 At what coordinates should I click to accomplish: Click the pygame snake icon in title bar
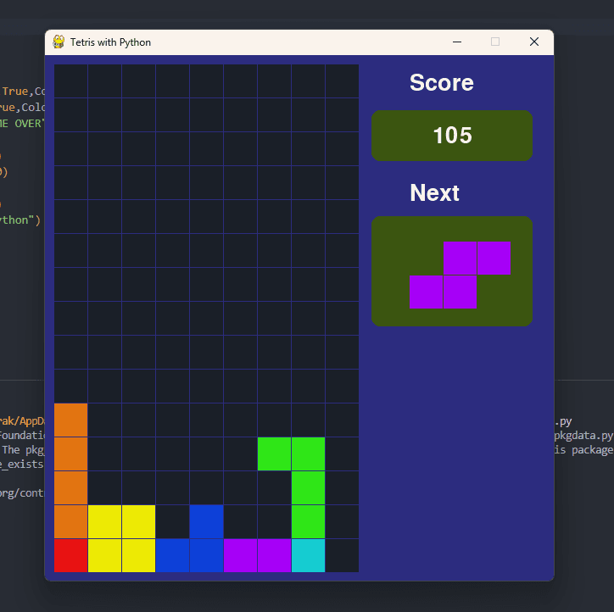click(x=59, y=42)
